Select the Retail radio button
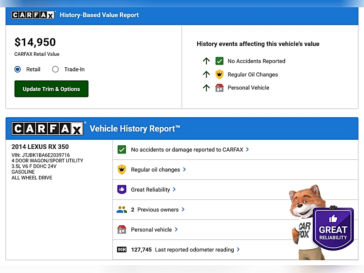The height and width of the screenshot is (273, 364). coord(17,69)
